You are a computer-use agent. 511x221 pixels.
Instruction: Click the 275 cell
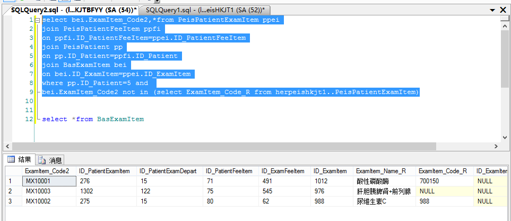107,201
